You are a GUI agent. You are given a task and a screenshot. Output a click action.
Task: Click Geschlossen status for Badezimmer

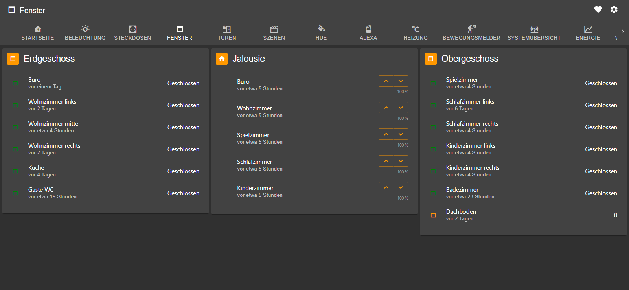(x=601, y=193)
